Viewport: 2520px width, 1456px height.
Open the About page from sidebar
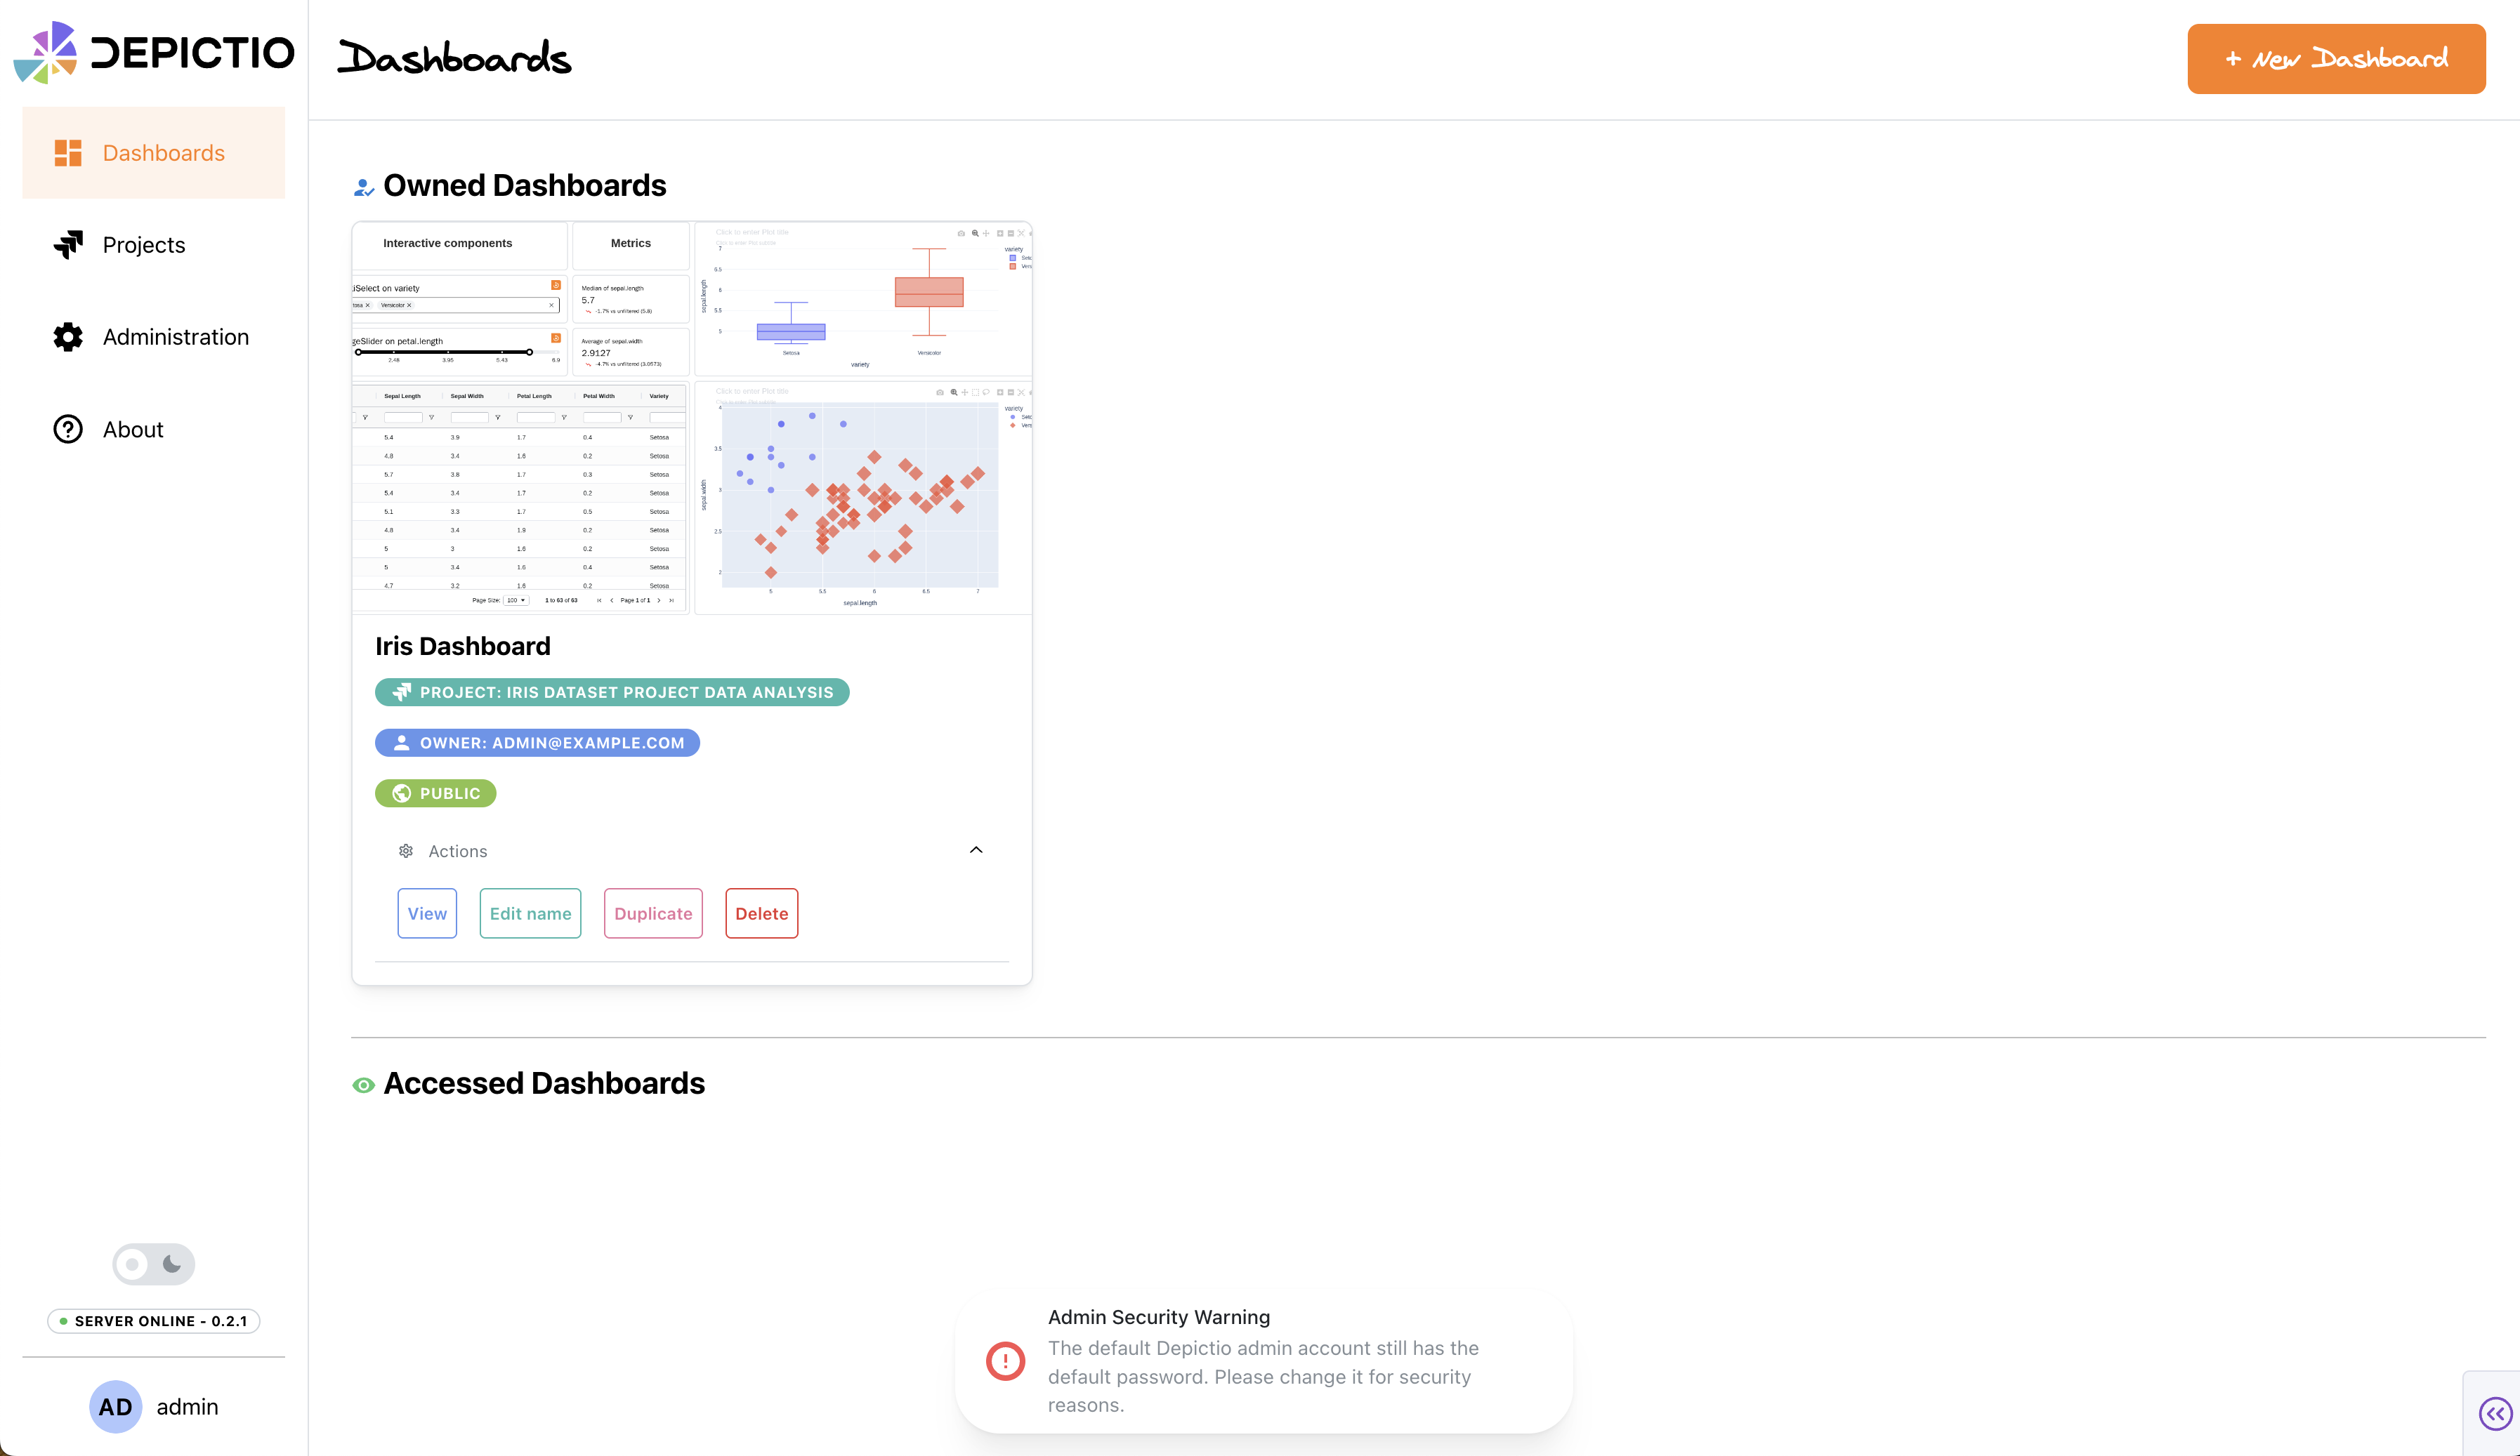click(x=132, y=429)
